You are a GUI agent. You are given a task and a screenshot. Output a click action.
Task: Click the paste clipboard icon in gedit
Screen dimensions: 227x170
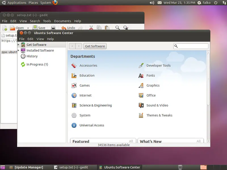point(107,27)
